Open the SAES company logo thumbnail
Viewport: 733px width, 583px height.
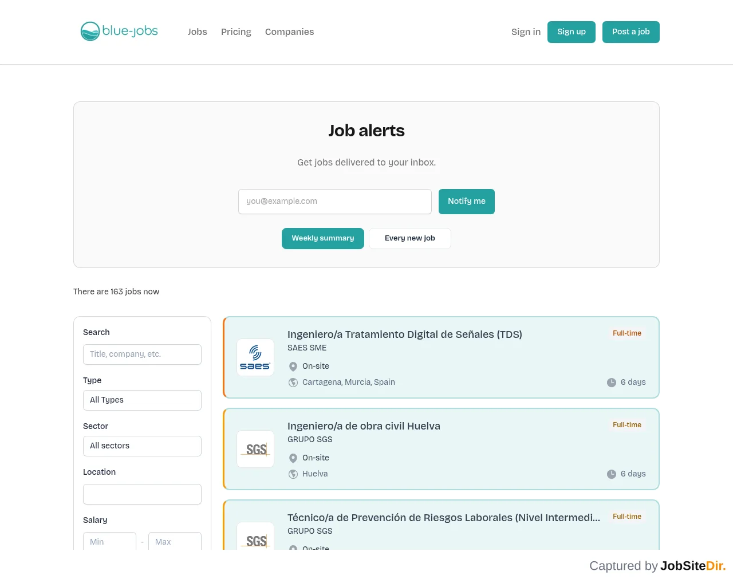pyautogui.click(x=255, y=357)
